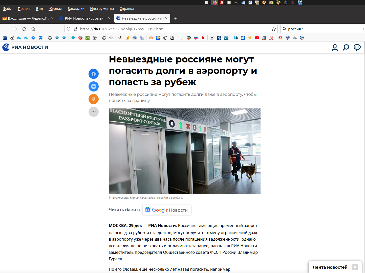The height and width of the screenshot is (273, 365).
Task: Open the clapperboard video app in panel
Action: (293, 3)
